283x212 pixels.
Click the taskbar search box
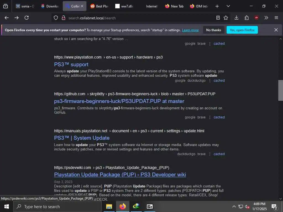[x=57, y=206]
